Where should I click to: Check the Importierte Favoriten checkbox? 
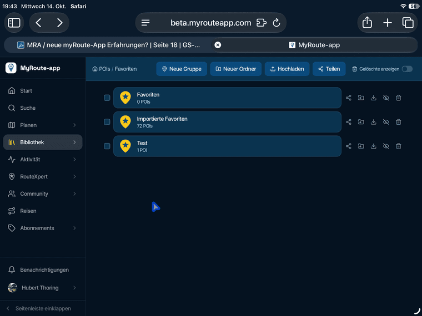pyautogui.click(x=107, y=122)
